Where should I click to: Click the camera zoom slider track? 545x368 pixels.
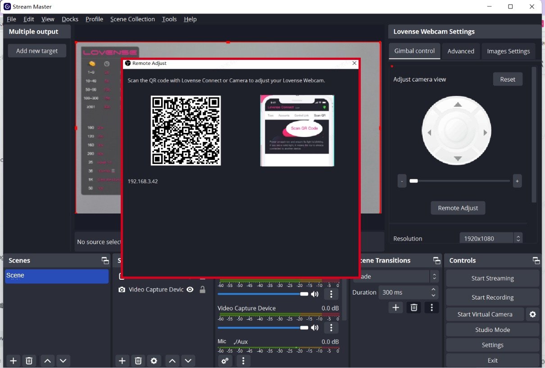pos(459,181)
